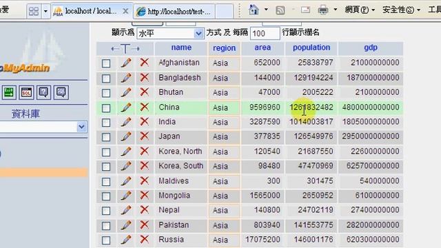Tick the Afghanistan row checkbox
441x248 pixels.
[x=106, y=63]
